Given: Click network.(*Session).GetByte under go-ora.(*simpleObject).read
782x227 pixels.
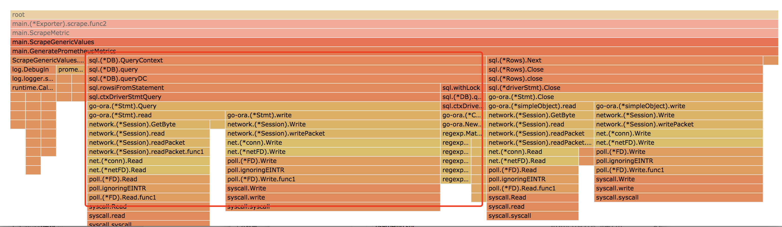Looking at the screenshot, I should pos(540,115).
